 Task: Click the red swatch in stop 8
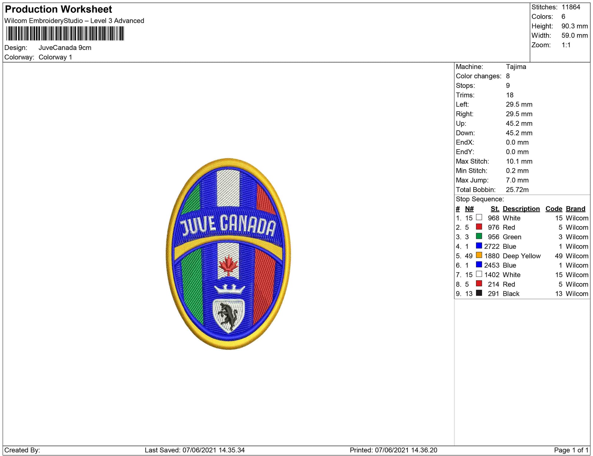[x=479, y=284]
